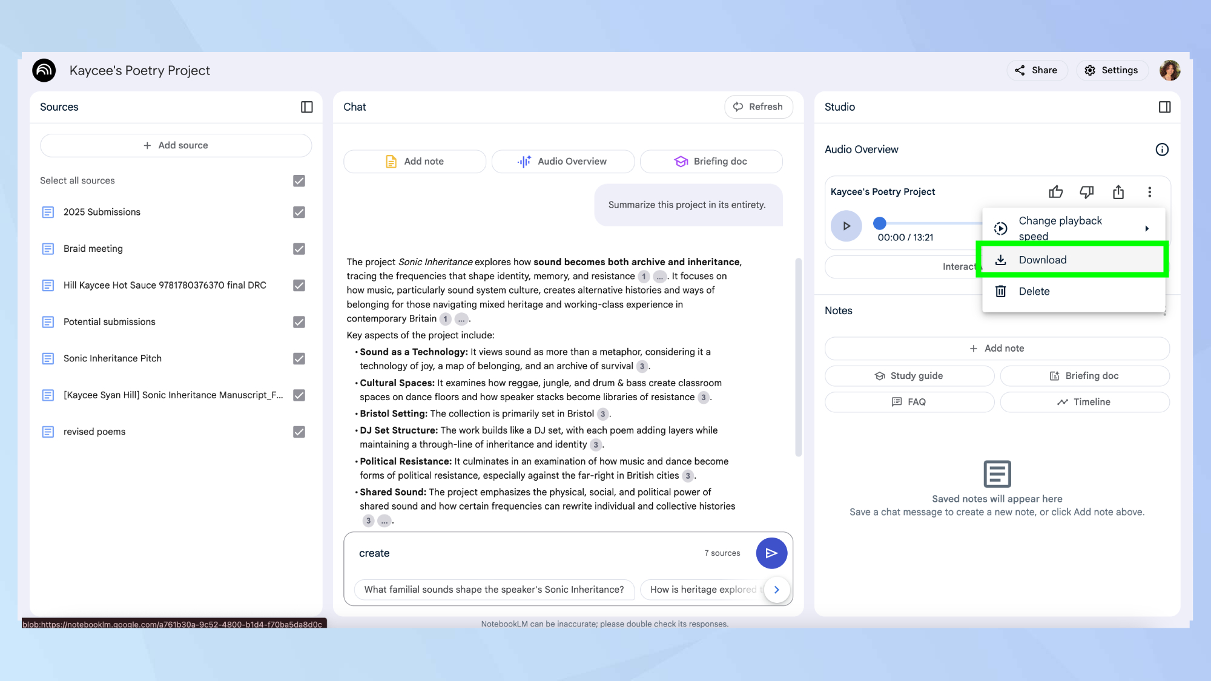Click the Audio Overview info icon

pyautogui.click(x=1161, y=150)
